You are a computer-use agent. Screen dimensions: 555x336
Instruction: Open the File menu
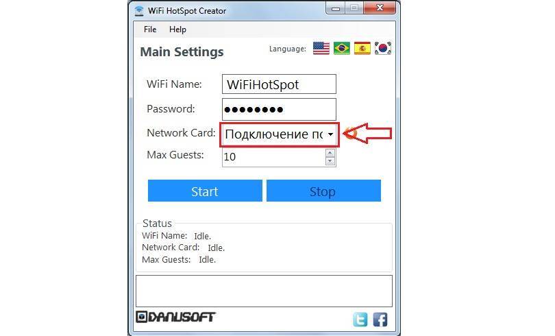click(x=150, y=29)
